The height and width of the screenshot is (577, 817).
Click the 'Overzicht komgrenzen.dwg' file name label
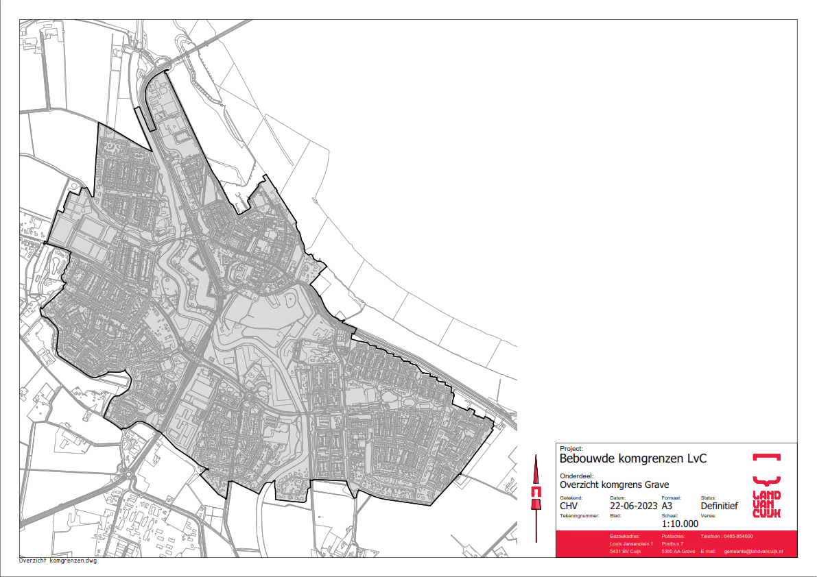(58, 561)
